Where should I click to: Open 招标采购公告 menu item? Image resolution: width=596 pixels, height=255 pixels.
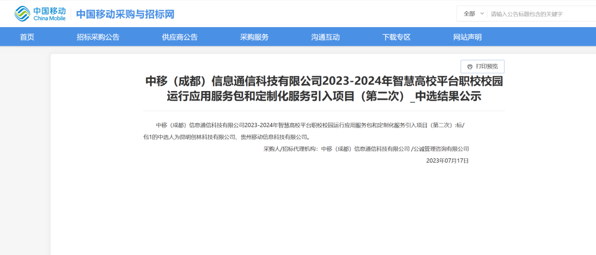(98, 37)
